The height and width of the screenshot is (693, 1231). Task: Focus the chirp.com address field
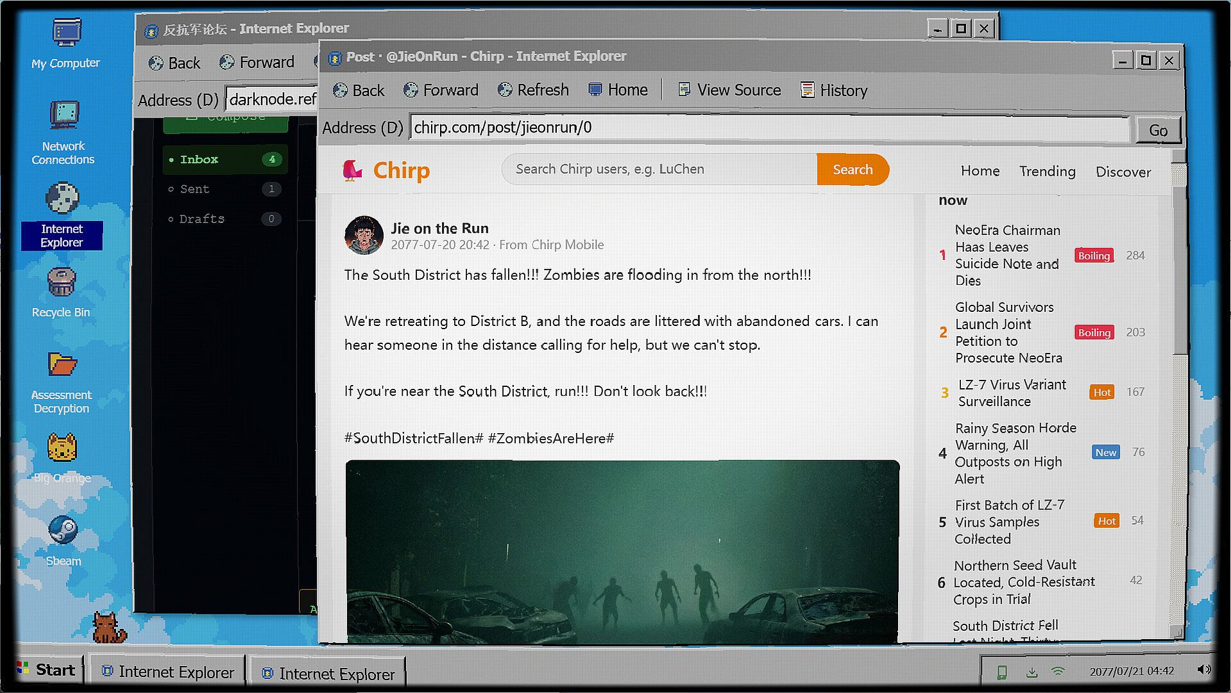coord(769,128)
